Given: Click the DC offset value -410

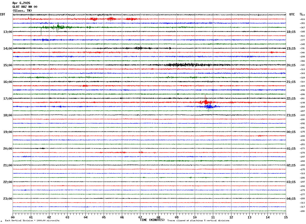Looking at the screenshot, I should point(302,36).
